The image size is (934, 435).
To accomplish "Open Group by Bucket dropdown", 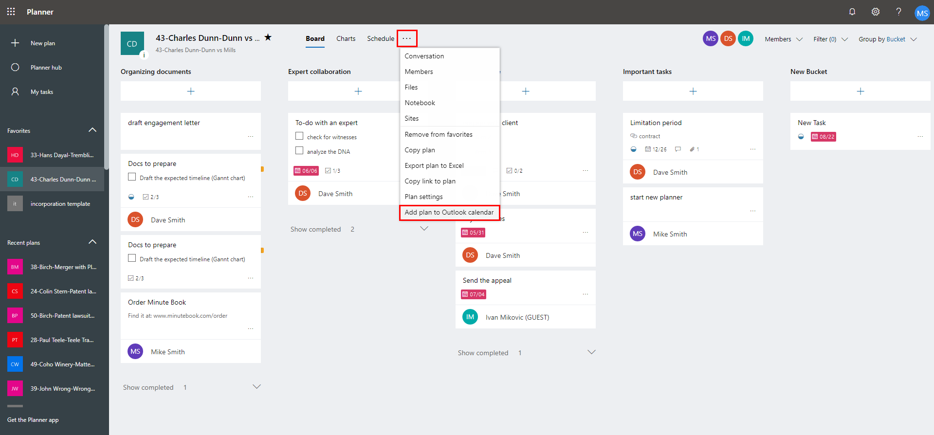I will pyautogui.click(x=888, y=39).
